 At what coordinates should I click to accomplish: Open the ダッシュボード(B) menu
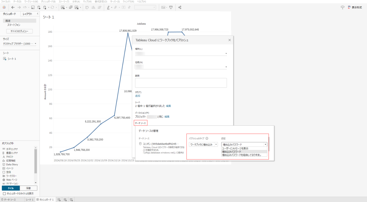coord(48,2)
